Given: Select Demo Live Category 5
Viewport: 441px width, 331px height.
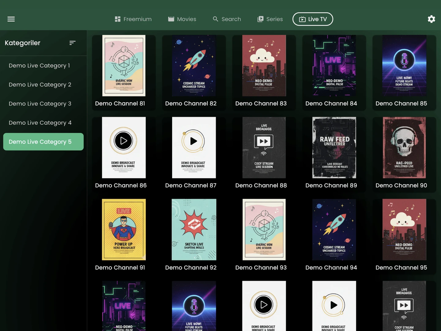Looking at the screenshot, I should click(x=43, y=142).
